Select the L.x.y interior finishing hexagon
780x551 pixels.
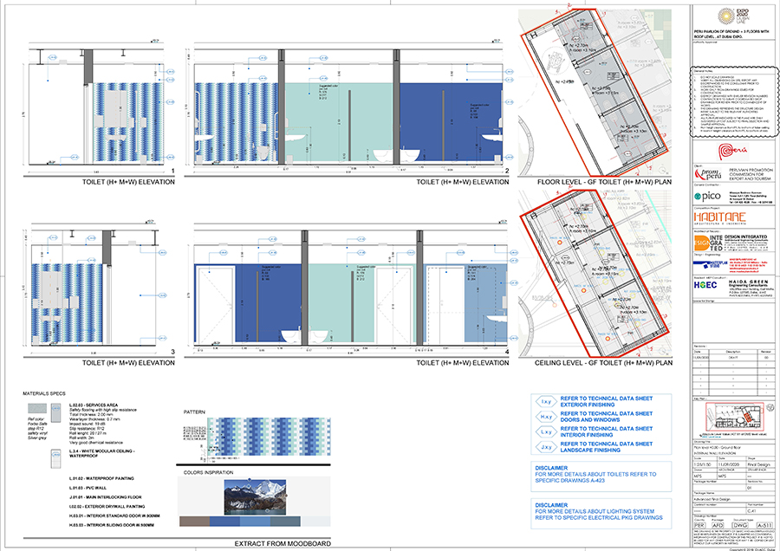tap(546, 431)
